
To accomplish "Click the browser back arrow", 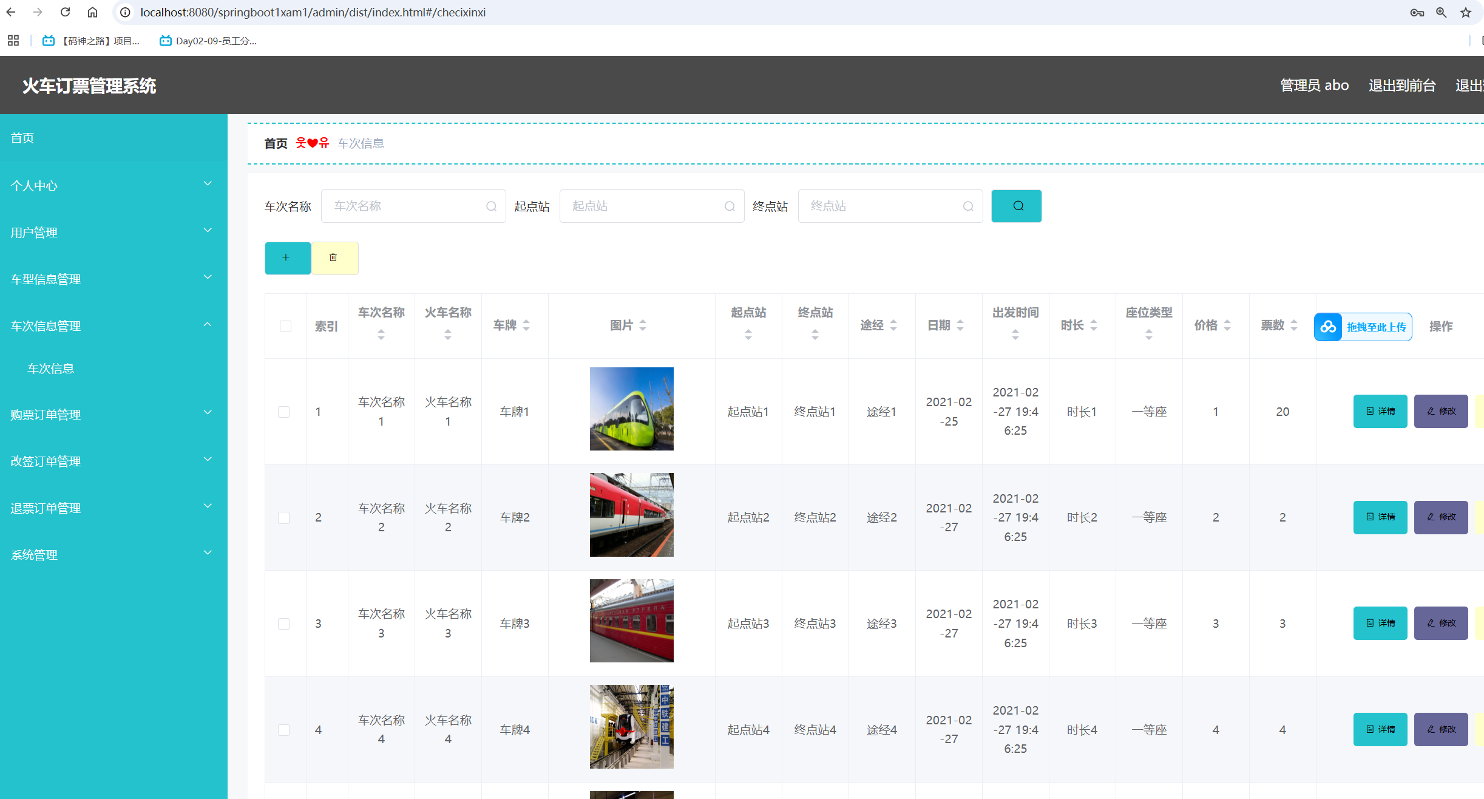I will point(11,12).
